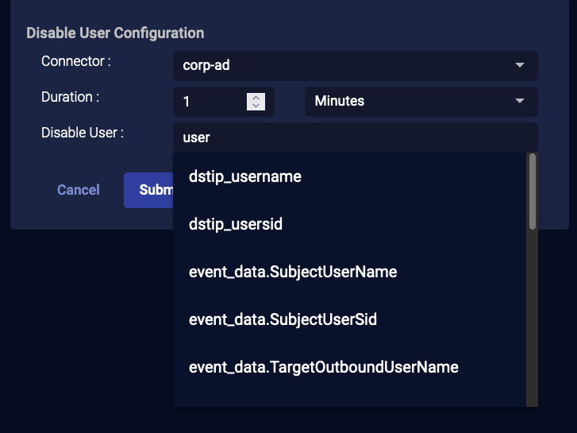Pick event_data.SubjectUserName from the list
Image resolution: width=577 pixels, height=433 pixels.
[x=293, y=272]
